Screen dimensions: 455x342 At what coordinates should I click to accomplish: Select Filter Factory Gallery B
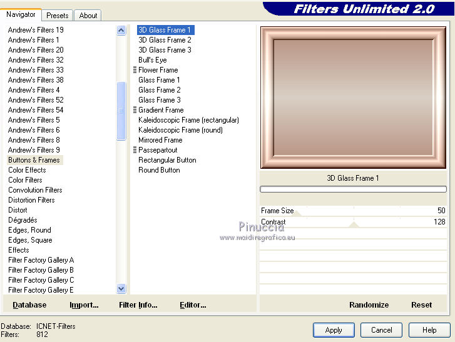(x=41, y=270)
